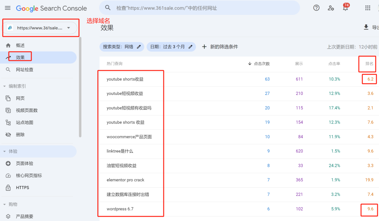
Task: Go to 概述 overview page
Action: pos(20,45)
